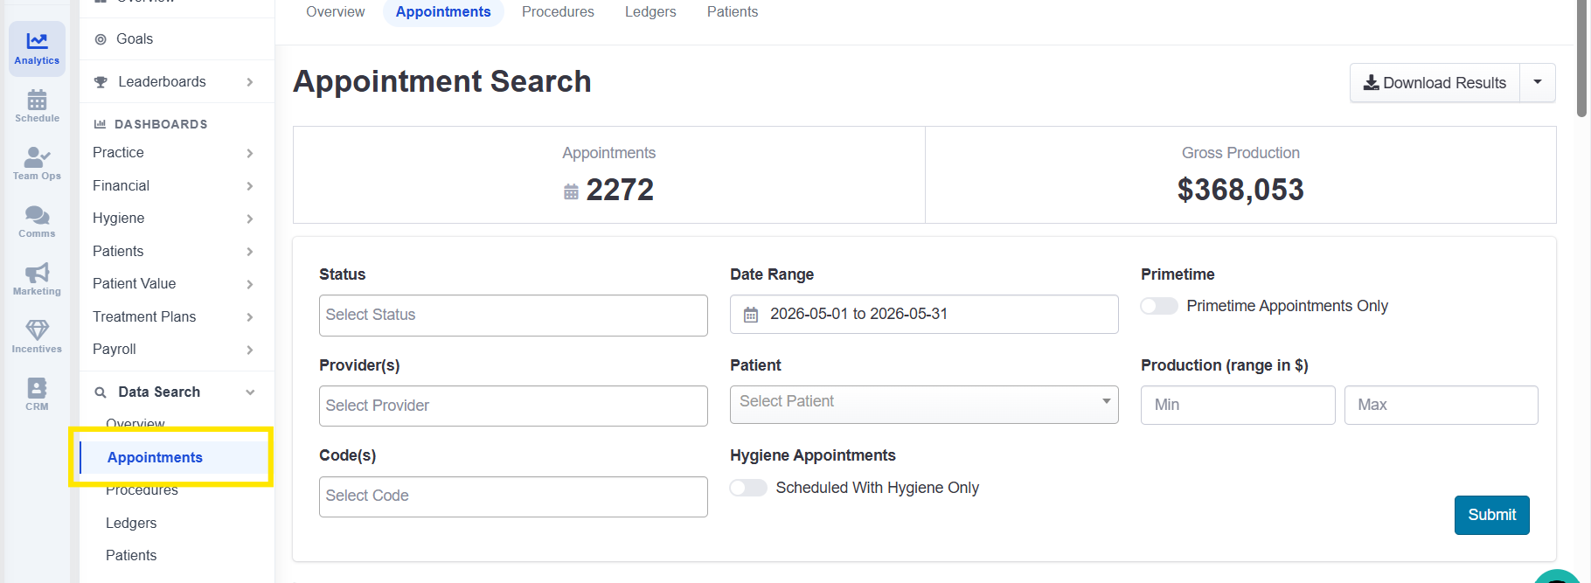Open the Select Provider field
The image size is (1591, 583).
click(513, 406)
